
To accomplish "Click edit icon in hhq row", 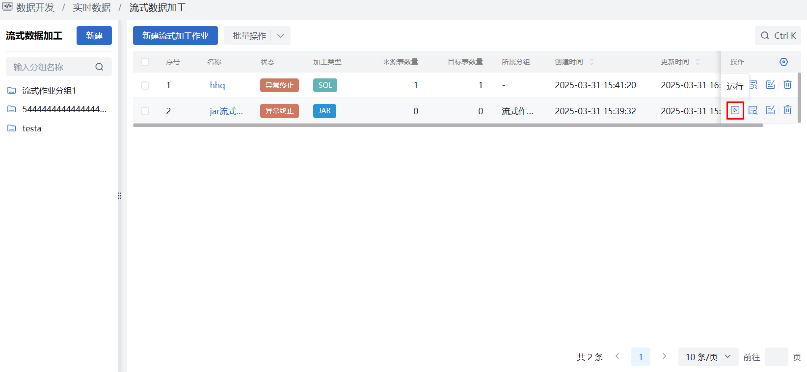I will 771,85.
